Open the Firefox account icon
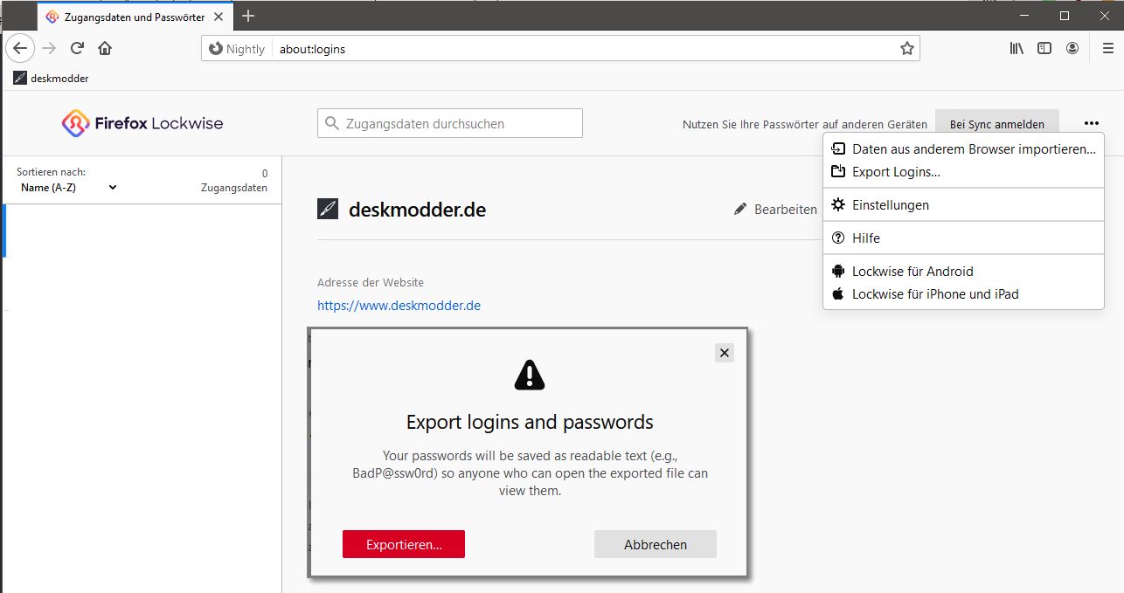 (x=1072, y=49)
